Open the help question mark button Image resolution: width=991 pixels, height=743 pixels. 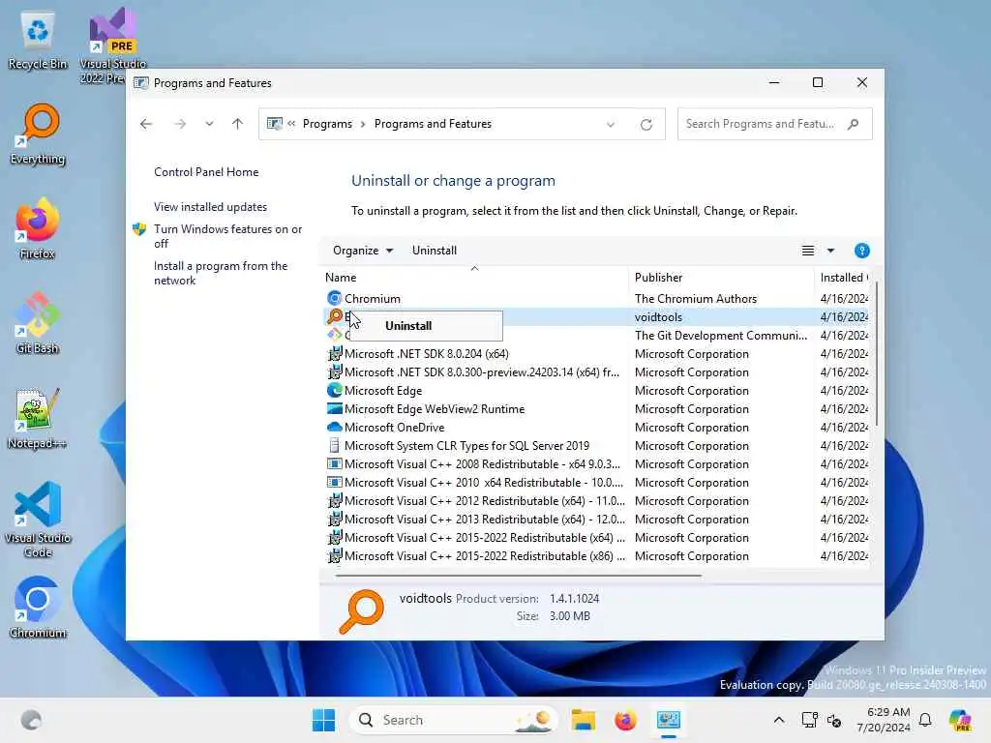tap(861, 251)
